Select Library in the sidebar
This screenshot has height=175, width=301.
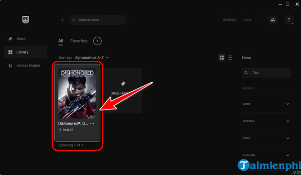coord(25,52)
